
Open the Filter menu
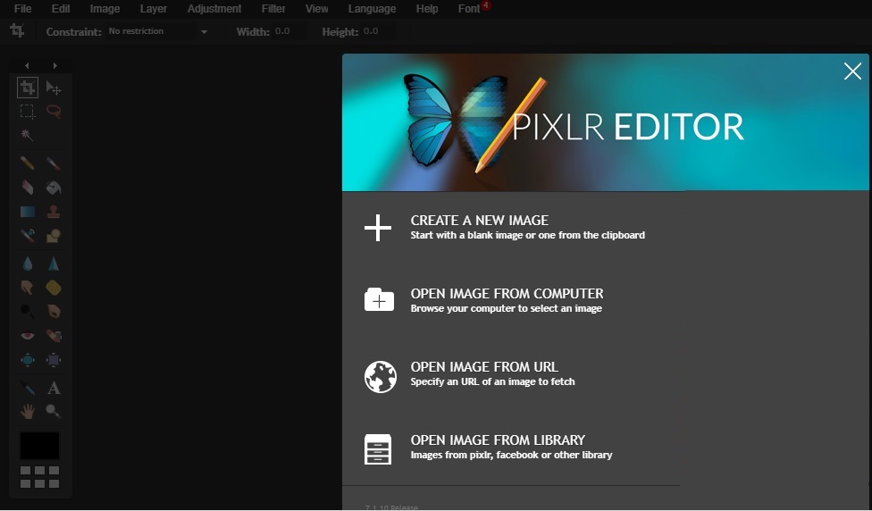click(273, 8)
